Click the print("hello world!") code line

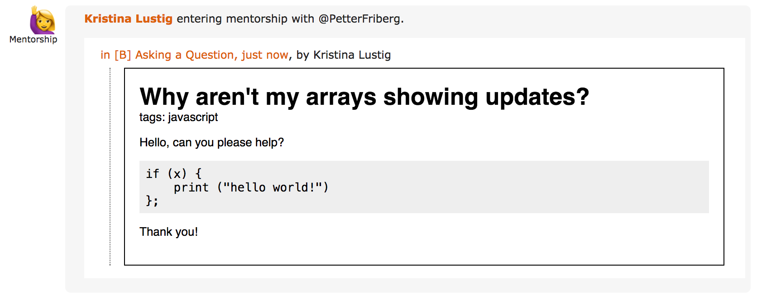(x=251, y=187)
